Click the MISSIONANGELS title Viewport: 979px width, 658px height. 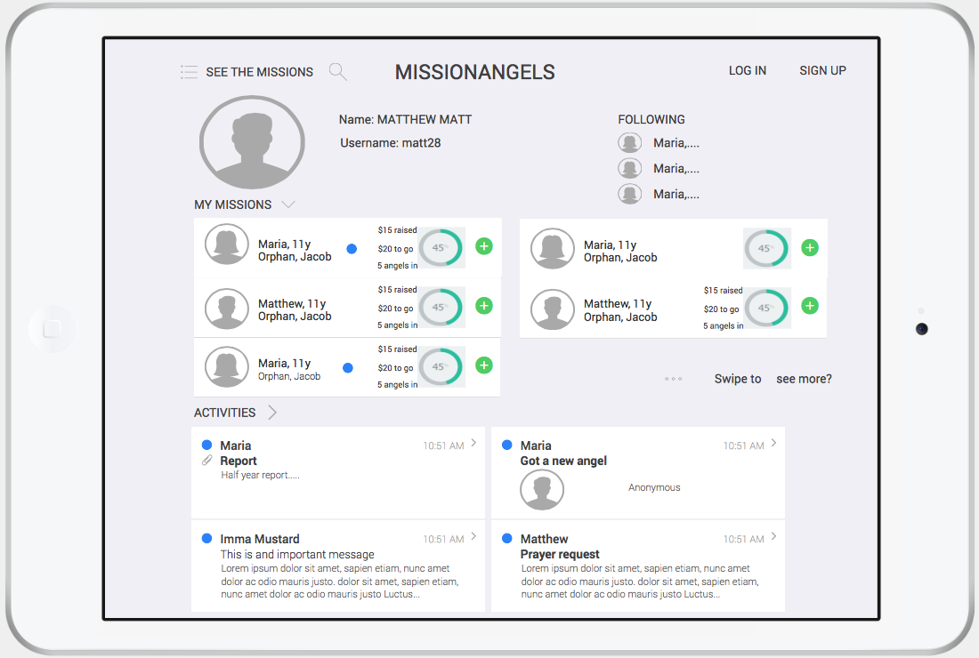point(474,73)
